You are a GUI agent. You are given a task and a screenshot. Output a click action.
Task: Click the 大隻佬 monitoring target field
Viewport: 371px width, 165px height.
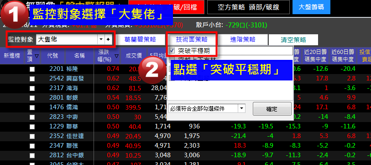point(67,40)
